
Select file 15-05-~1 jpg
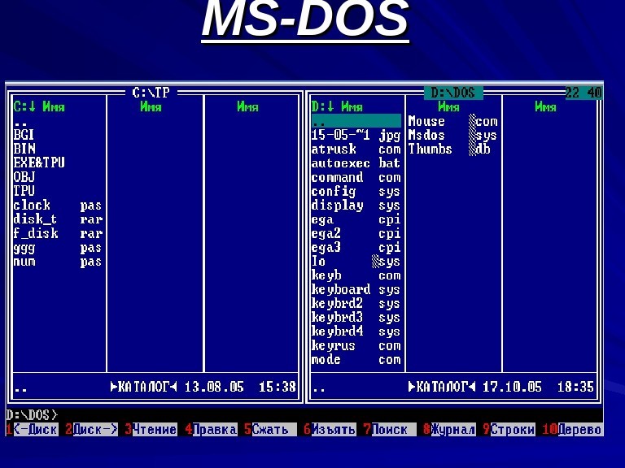point(356,135)
